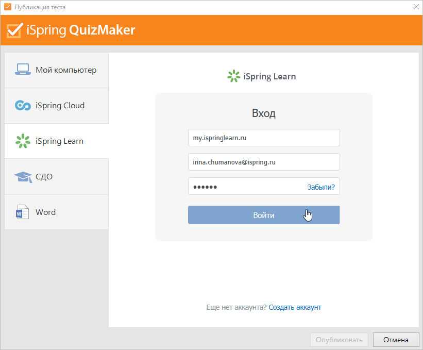Click the iSpring Cloud infinity icon

[23, 105]
